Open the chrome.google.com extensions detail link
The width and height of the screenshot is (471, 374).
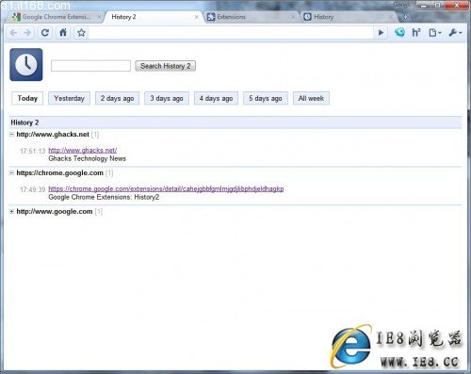click(166, 189)
